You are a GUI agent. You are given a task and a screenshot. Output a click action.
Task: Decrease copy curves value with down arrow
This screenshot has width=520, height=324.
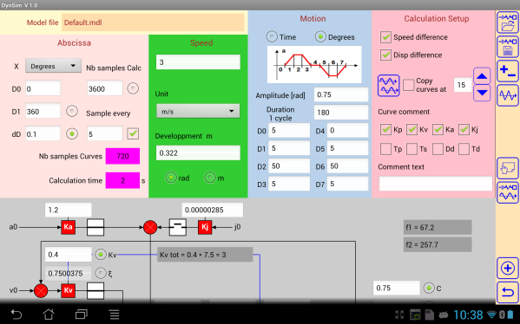[482, 93]
